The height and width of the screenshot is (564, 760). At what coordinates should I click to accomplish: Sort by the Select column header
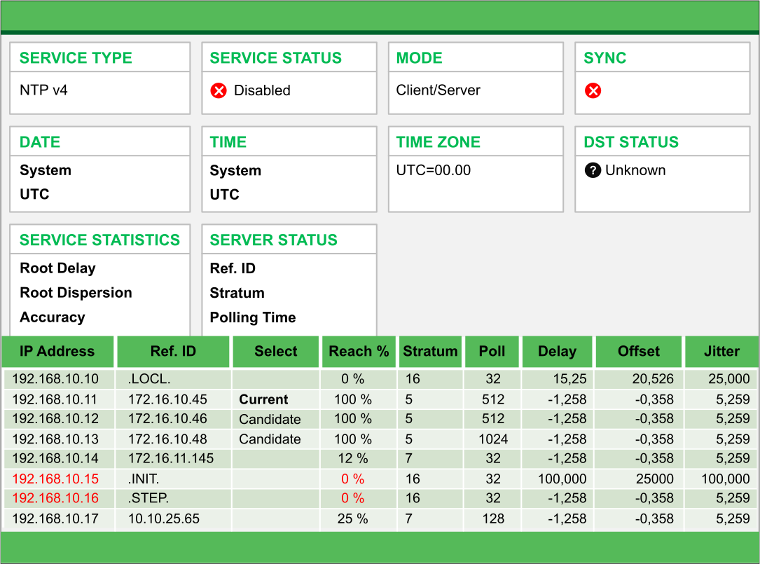(276, 352)
